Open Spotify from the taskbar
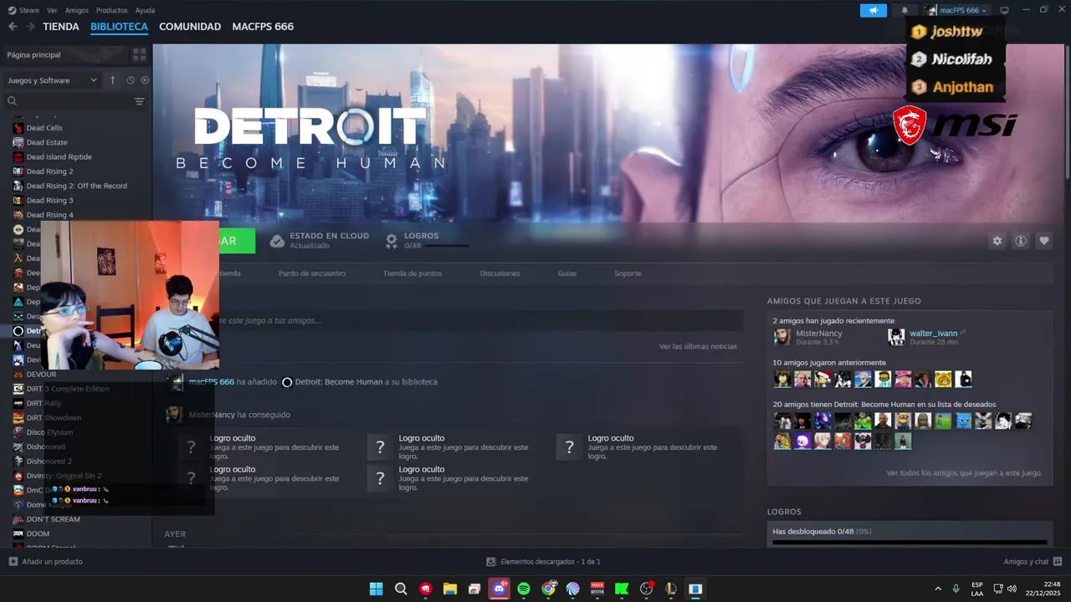Screen dimensions: 1071x602 (x=524, y=589)
